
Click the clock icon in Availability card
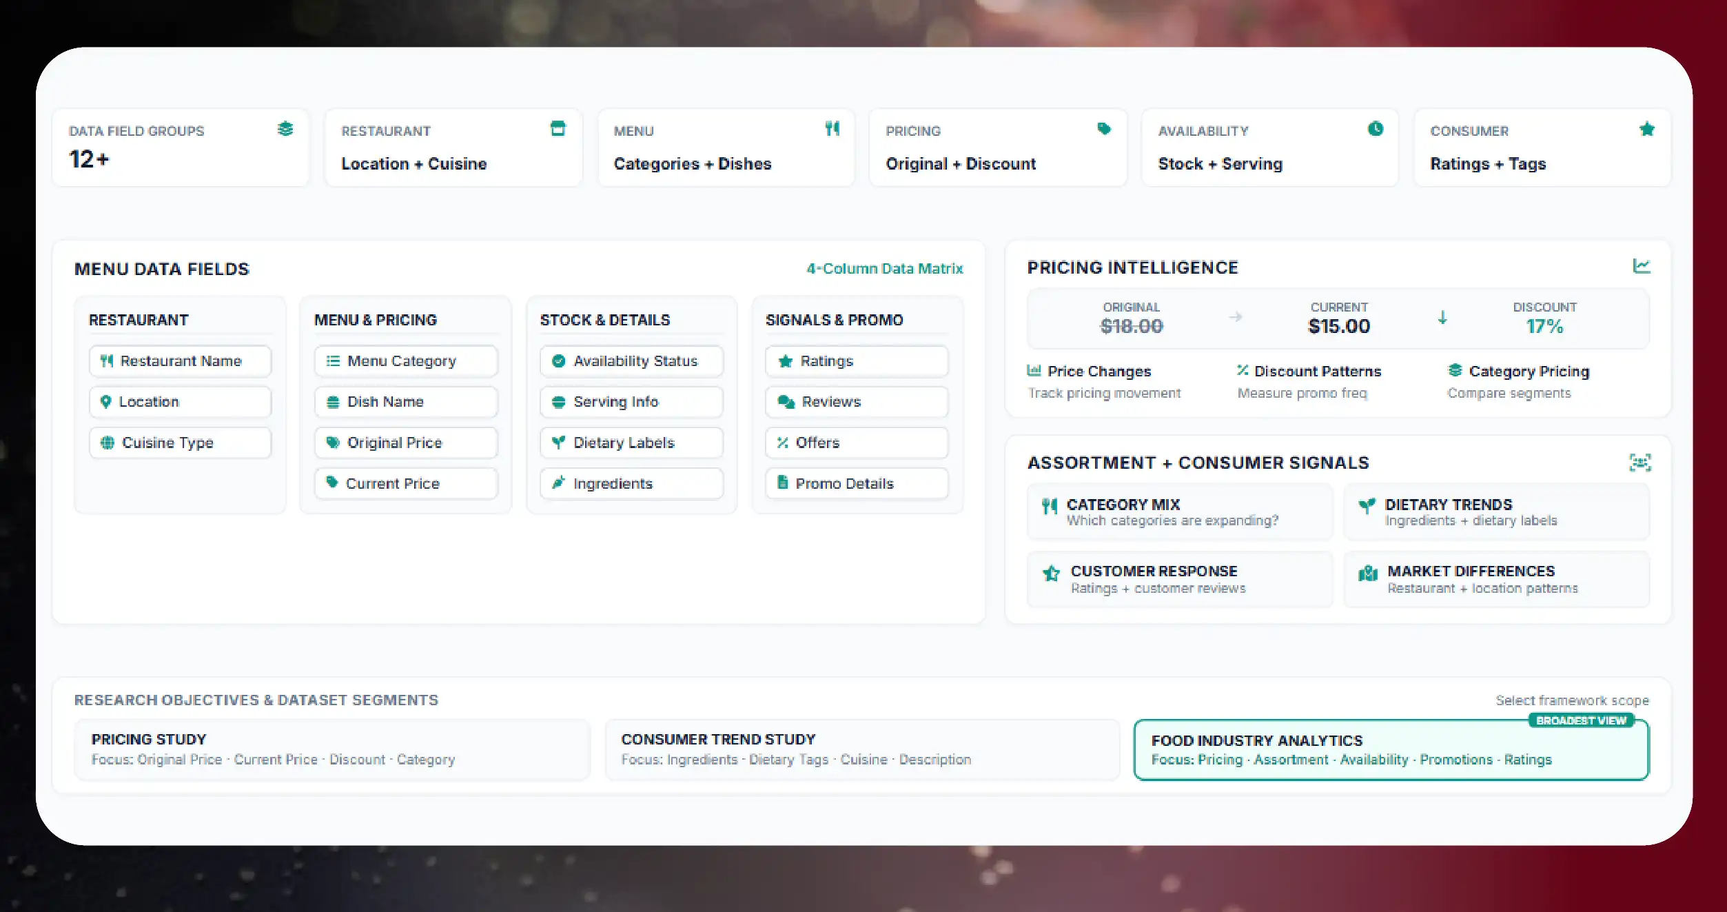point(1376,128)
